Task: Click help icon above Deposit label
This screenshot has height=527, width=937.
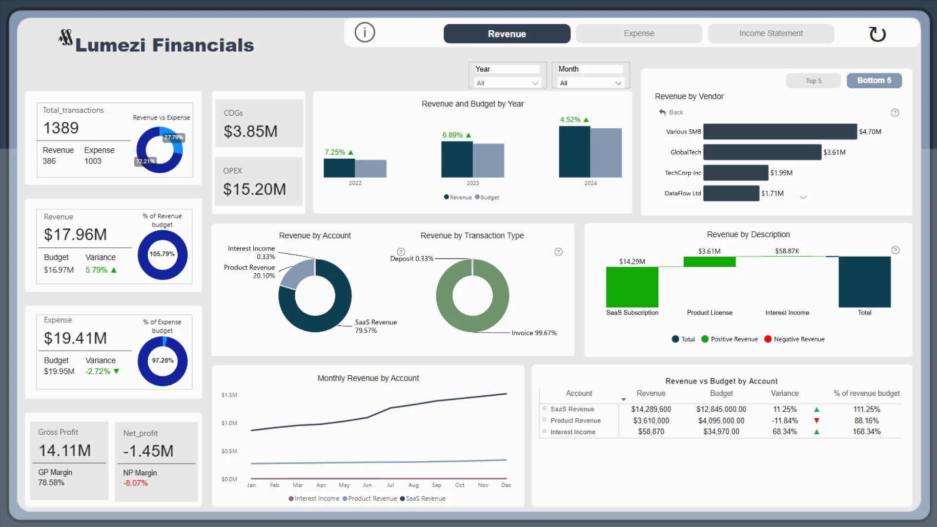Action: point(401,252)
